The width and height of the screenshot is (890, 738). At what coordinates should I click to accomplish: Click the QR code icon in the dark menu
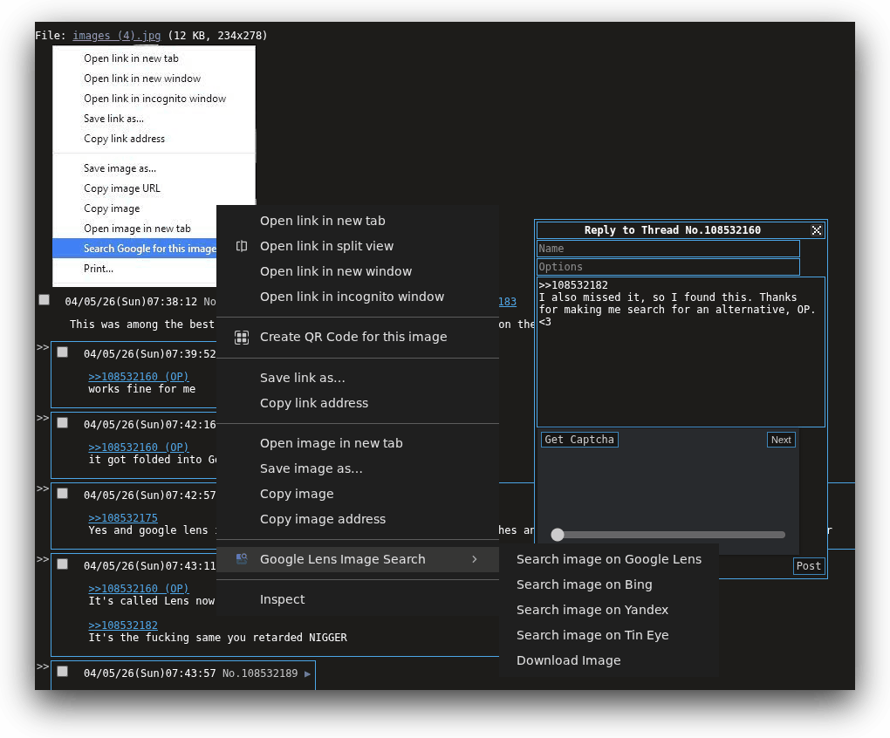click(x=242, y=338)
